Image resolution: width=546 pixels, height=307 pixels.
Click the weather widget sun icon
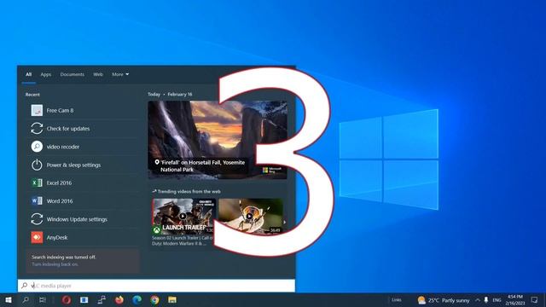pyautogui.click(x=421, y=299)
